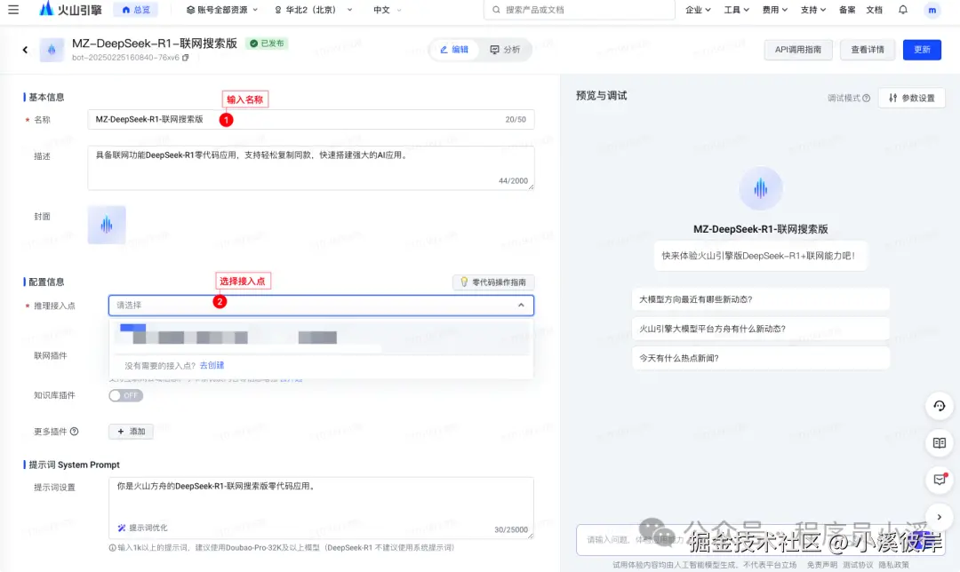Open the 工具 menu
This screenshot has width=960, height=572.
pyautogui.click(x=734, y=10)
